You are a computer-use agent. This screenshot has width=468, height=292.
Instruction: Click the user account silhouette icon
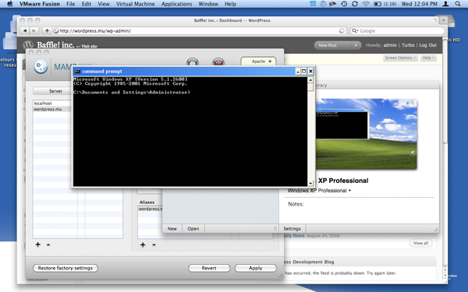(x=445, y=4)
